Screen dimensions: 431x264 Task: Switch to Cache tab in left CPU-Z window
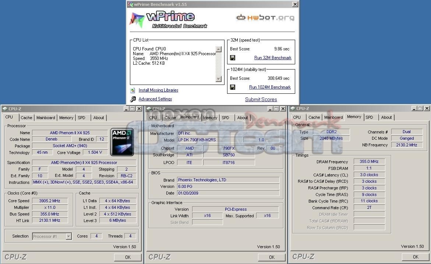[x=27, y=118]
